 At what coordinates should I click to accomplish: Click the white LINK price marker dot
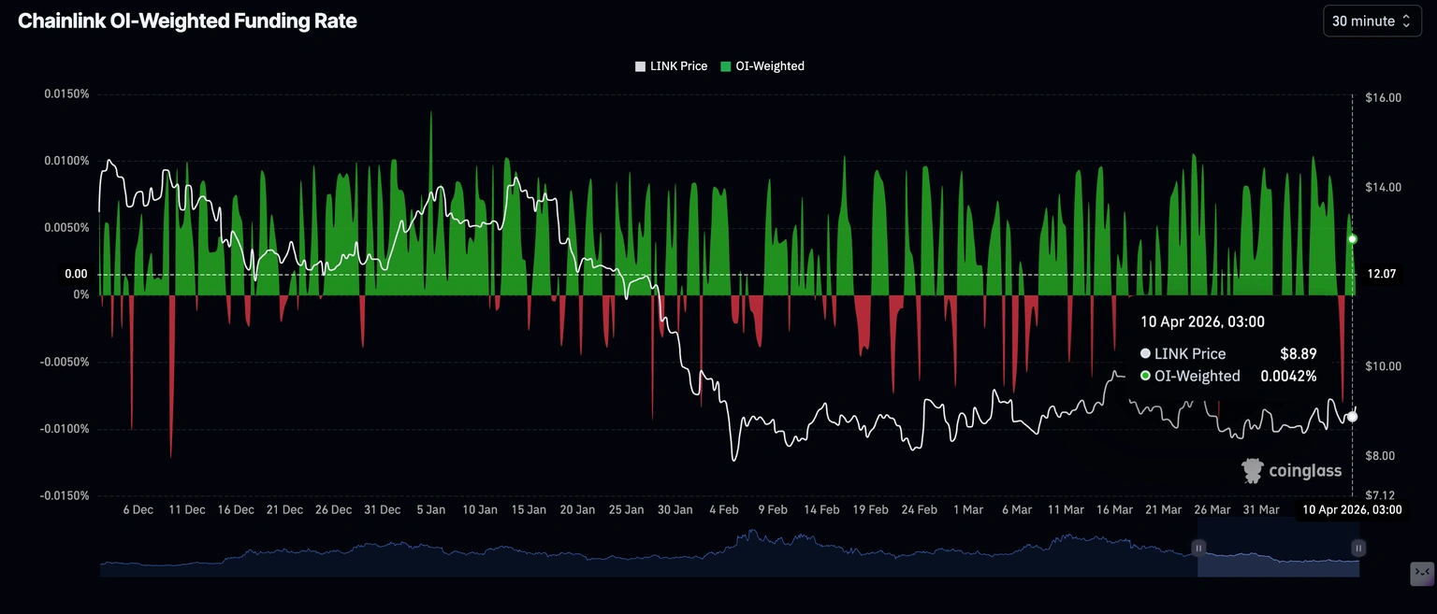[1352, 417]
